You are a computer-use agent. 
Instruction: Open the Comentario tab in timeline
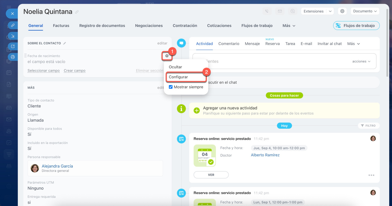(x=229, y=44)
